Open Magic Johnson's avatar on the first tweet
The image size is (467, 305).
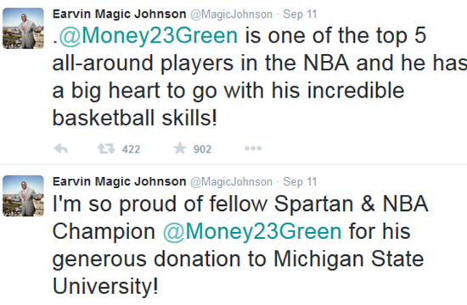point(23,28)
